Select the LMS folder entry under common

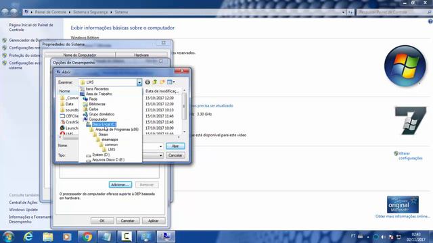pyautogui.click(x=112, y=150)
